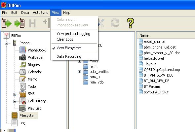Click the yellow question mark help icon

130,23
